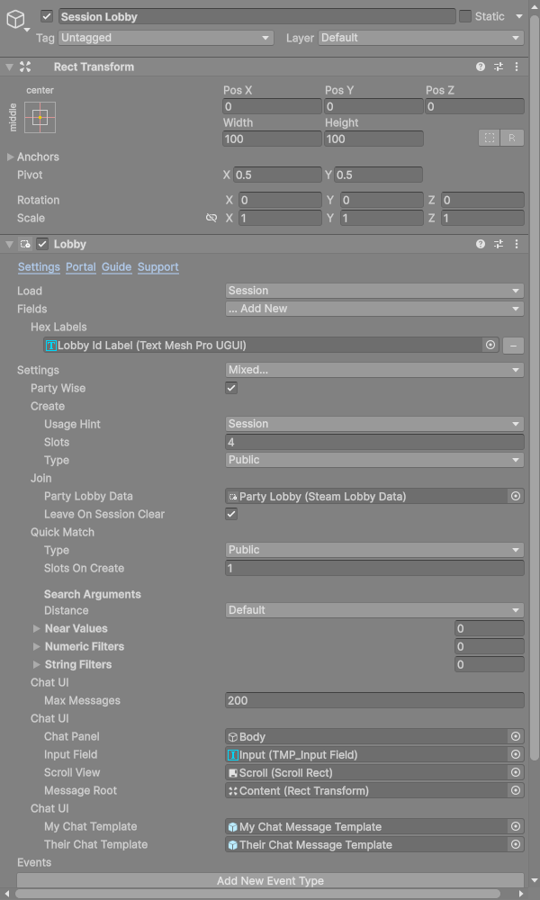The image size is (540, 900).
Task: Open the Tag dropdown
Action: pos(166,38)
